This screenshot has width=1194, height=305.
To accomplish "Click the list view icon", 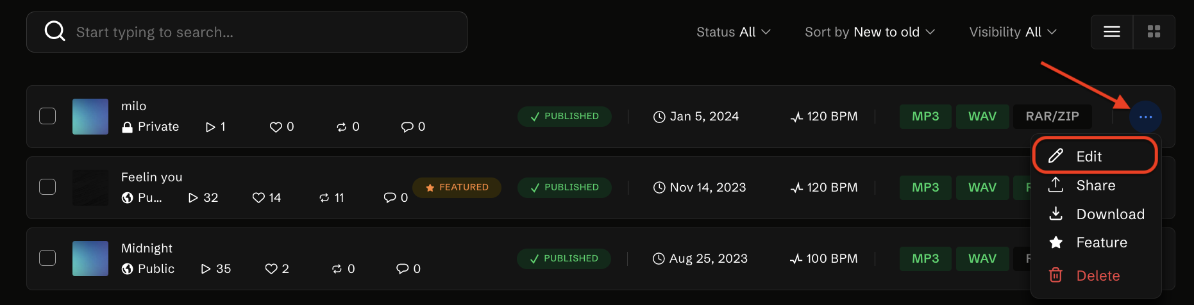I will (1112, 32).
